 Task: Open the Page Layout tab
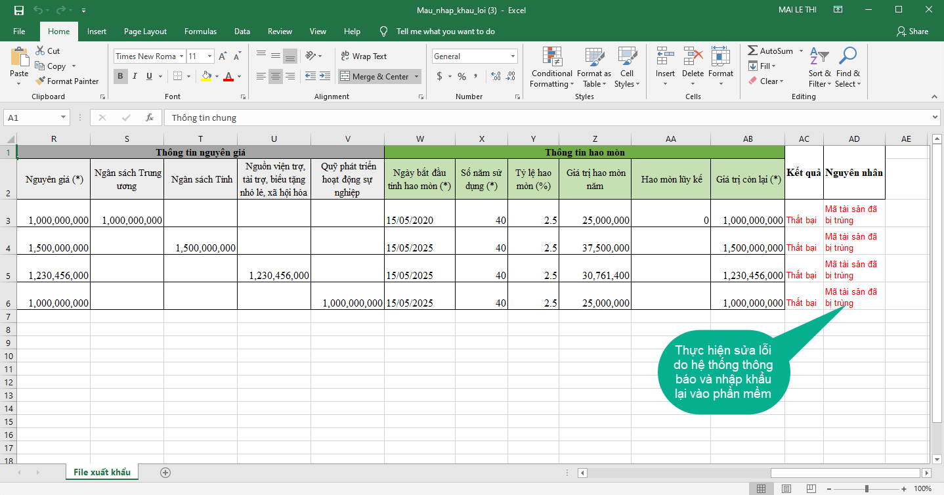[x=145, y=32]
